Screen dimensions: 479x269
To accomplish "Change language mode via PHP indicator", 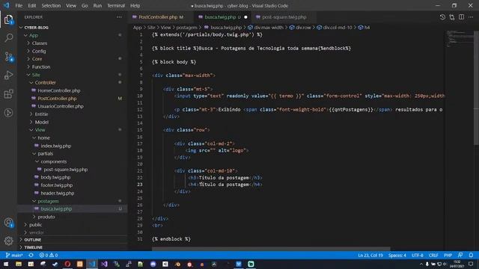I will (x=448, y=255).
